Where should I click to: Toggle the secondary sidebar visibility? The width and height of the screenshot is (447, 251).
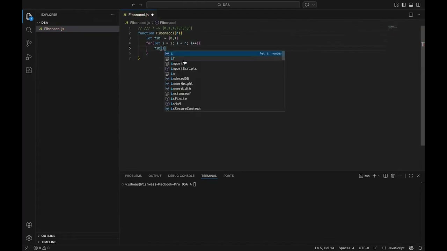pyautogui.click(x=418, y=5)
